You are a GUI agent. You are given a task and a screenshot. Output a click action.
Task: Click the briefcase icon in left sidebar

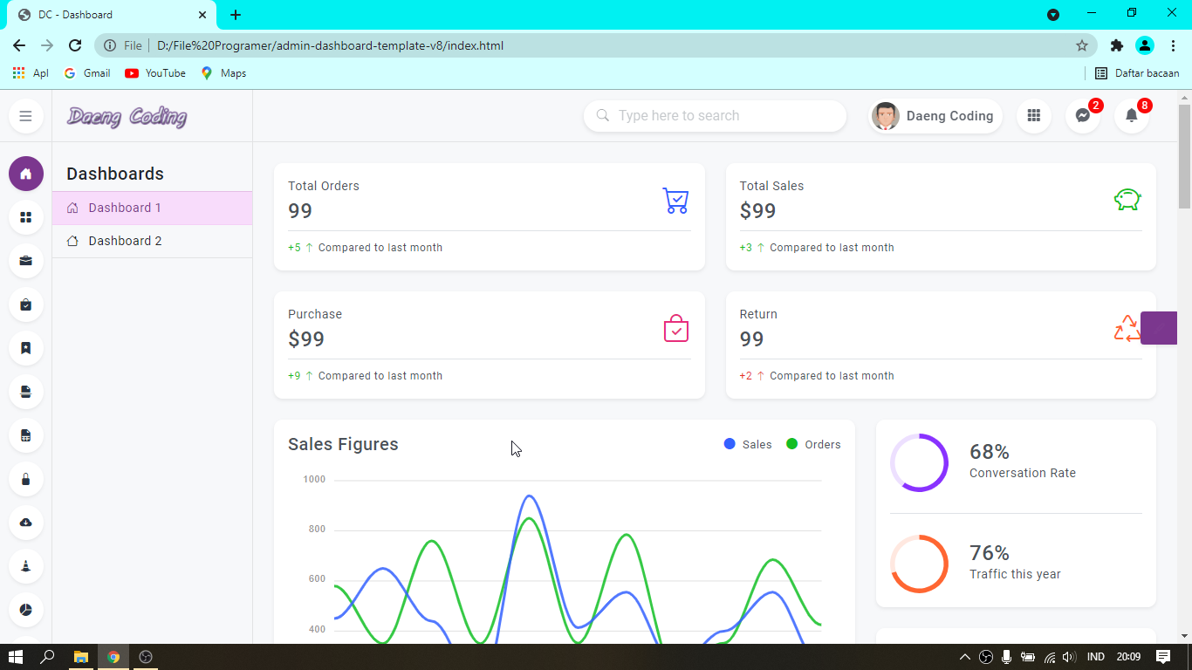25,261
